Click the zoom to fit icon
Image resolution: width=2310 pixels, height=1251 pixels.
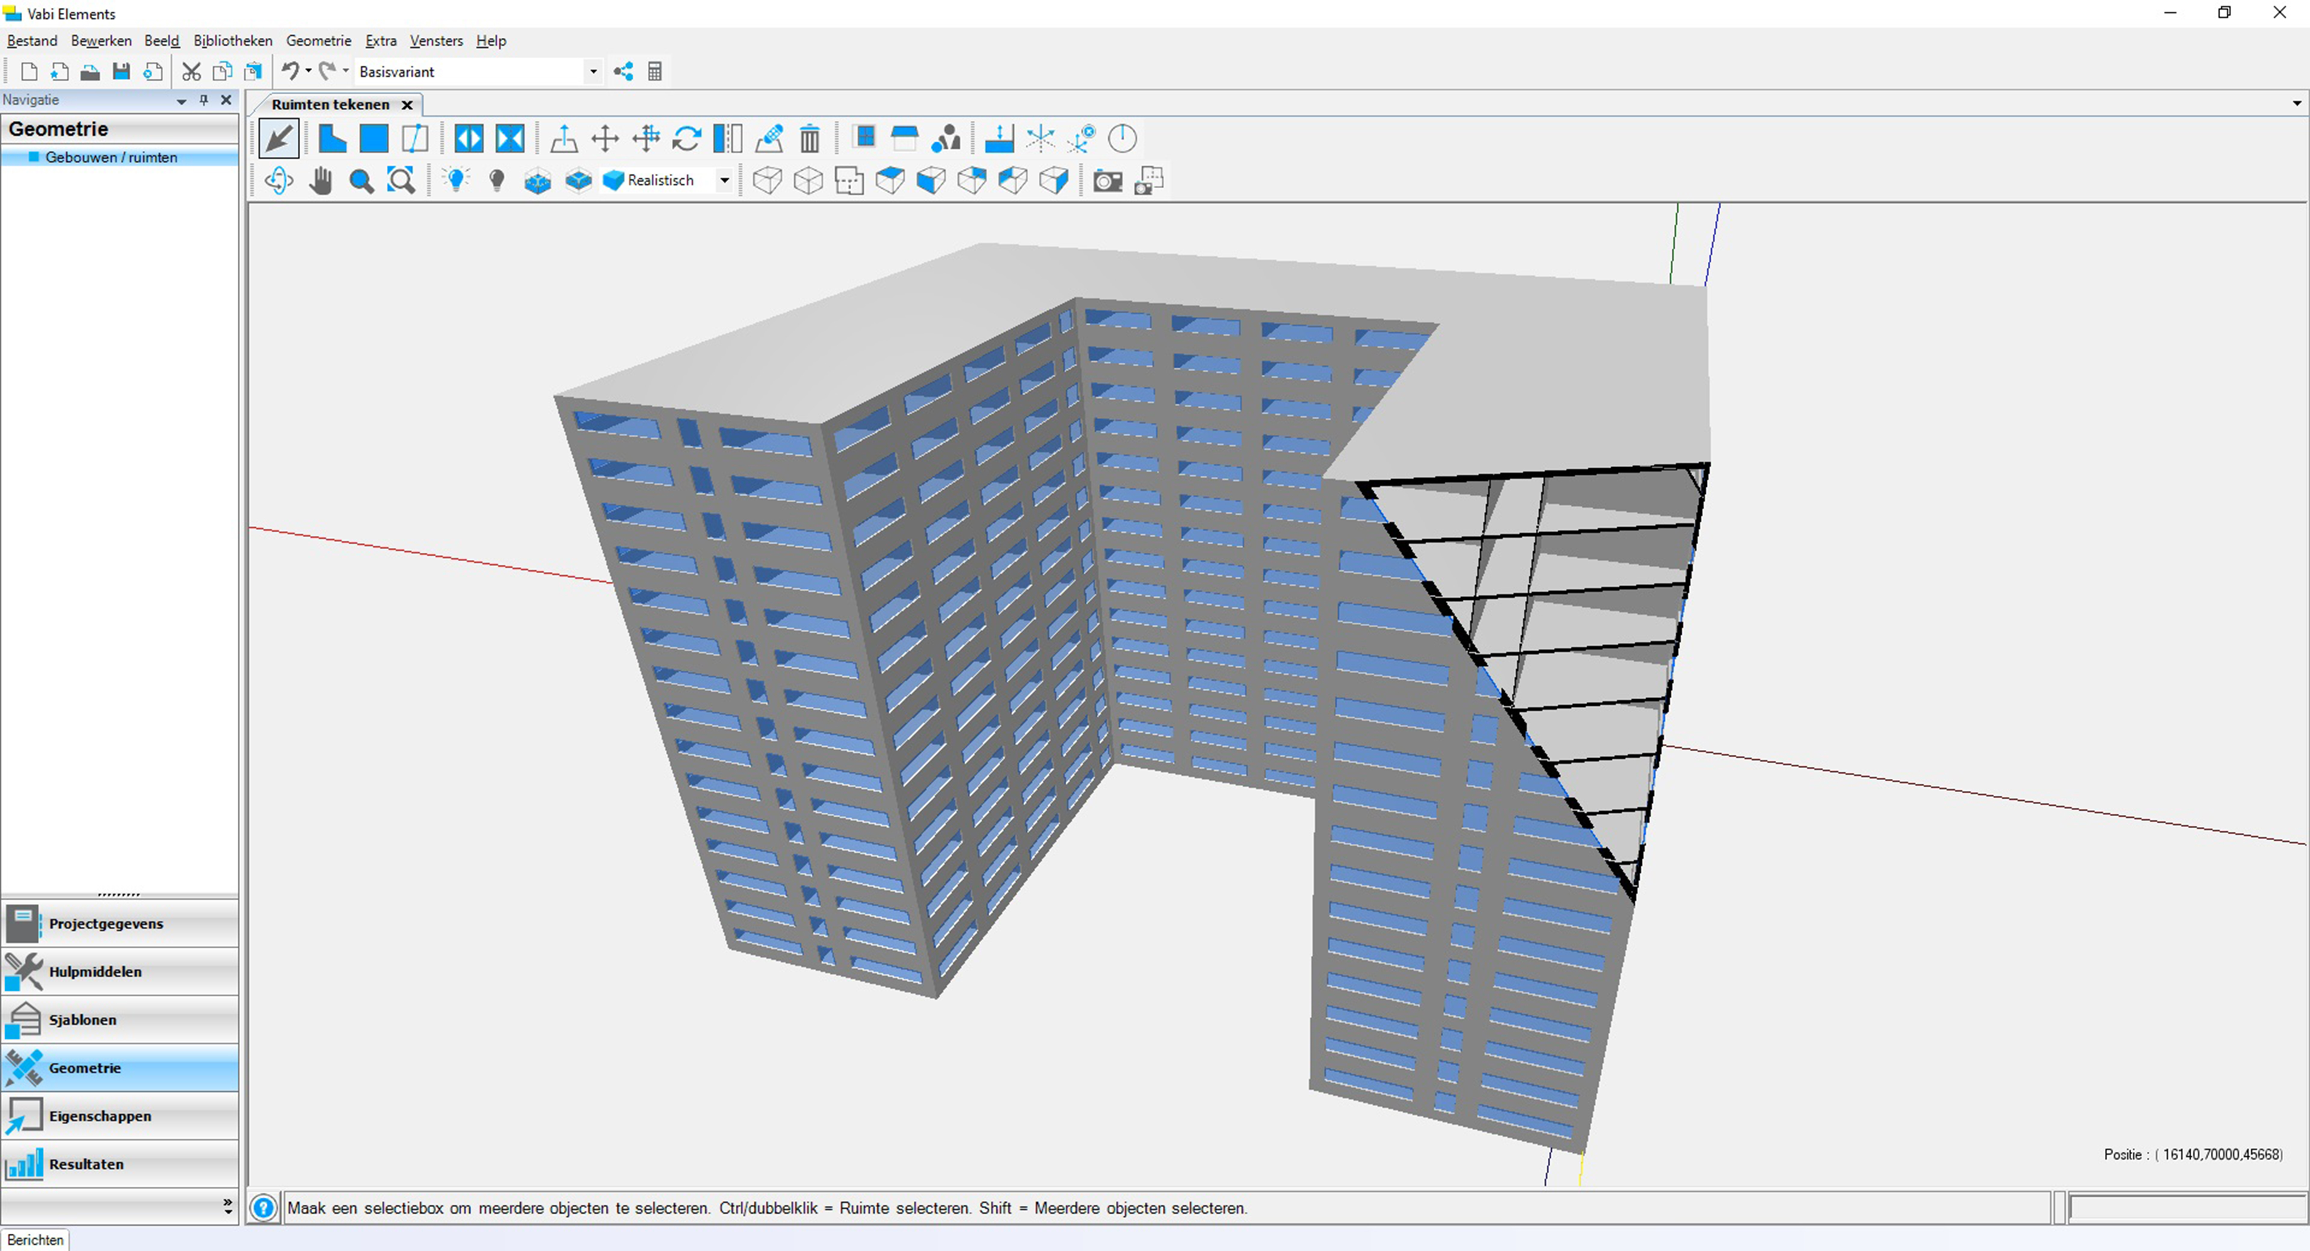pos(401,181)
